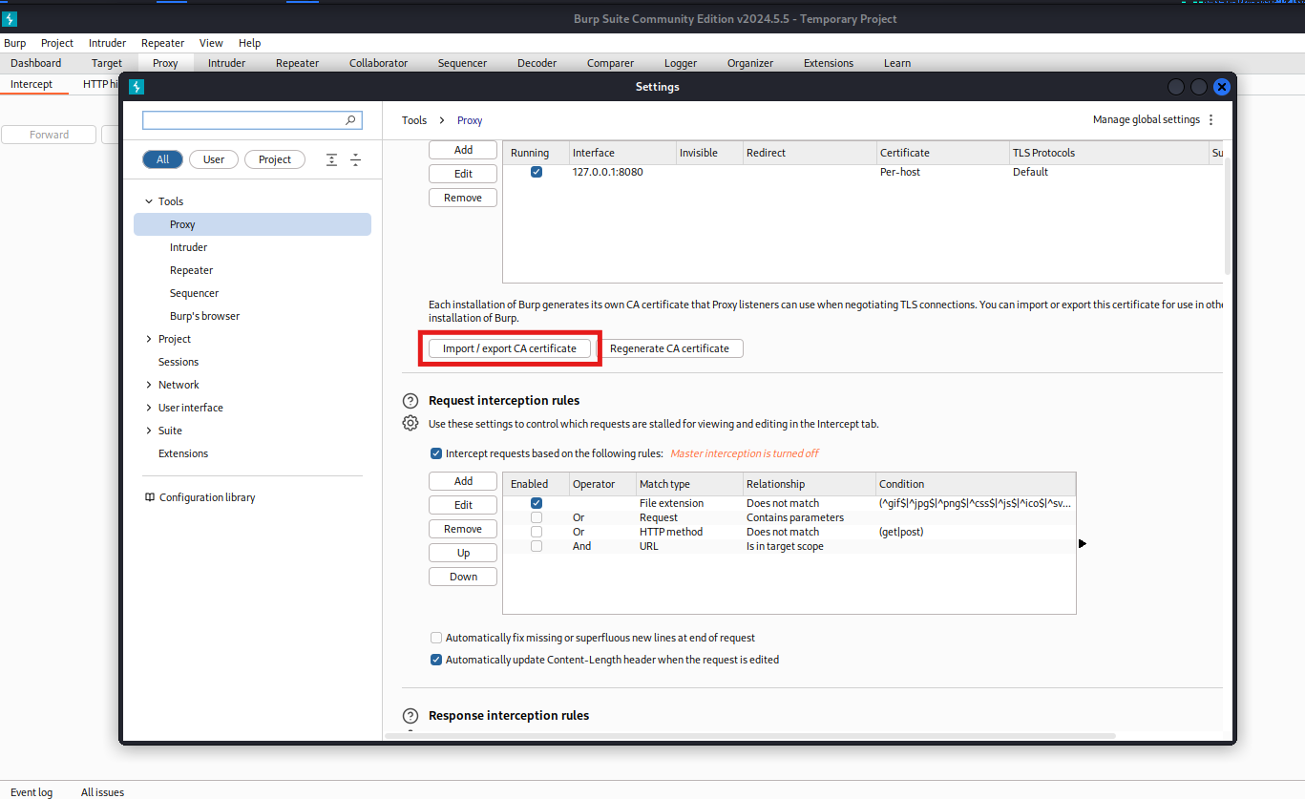Select Sessions in settings tree
Screen dimensions: 1305x799
[179, 362]
